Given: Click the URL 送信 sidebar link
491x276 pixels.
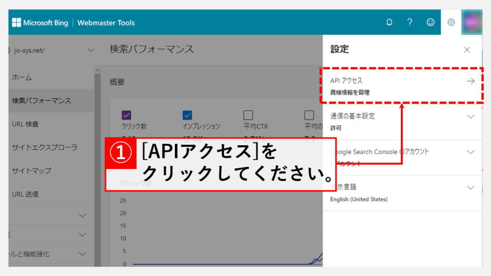Looking at the screenshot, I should (25, 194).
